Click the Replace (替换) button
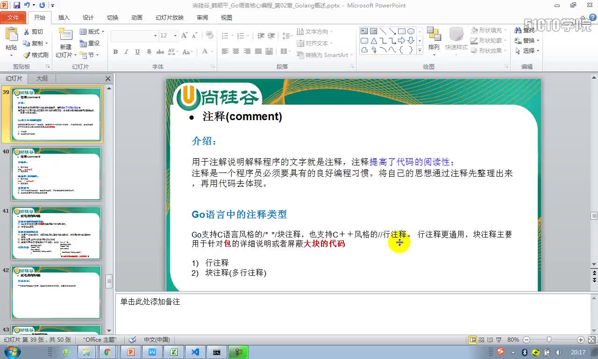The height and width of the screenshot is (359, 598). 527,40
